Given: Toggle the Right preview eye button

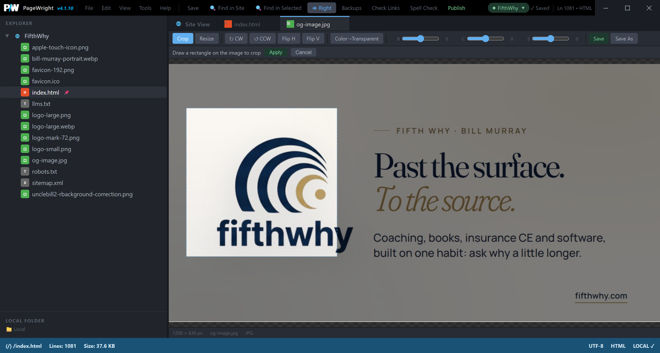Looking at the screenshot, I should click(x=322, y=8).
